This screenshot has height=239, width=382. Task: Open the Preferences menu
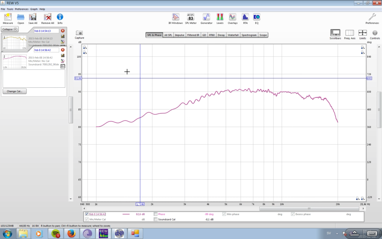click(22, 9)
